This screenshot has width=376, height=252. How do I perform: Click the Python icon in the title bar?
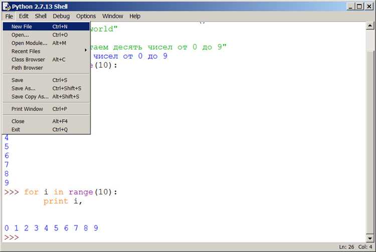[7, 6]
